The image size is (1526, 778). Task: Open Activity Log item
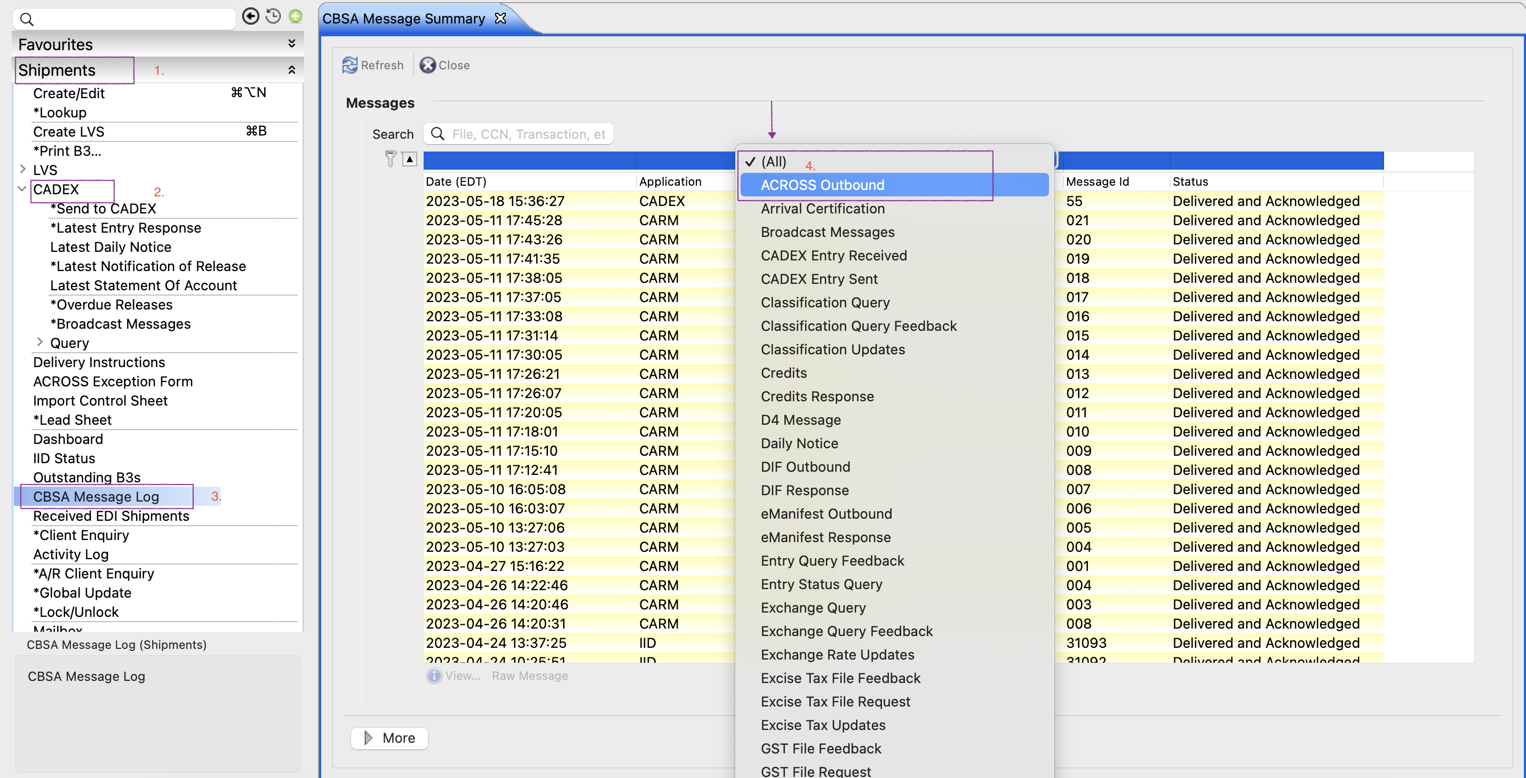(x=71, y=554)
